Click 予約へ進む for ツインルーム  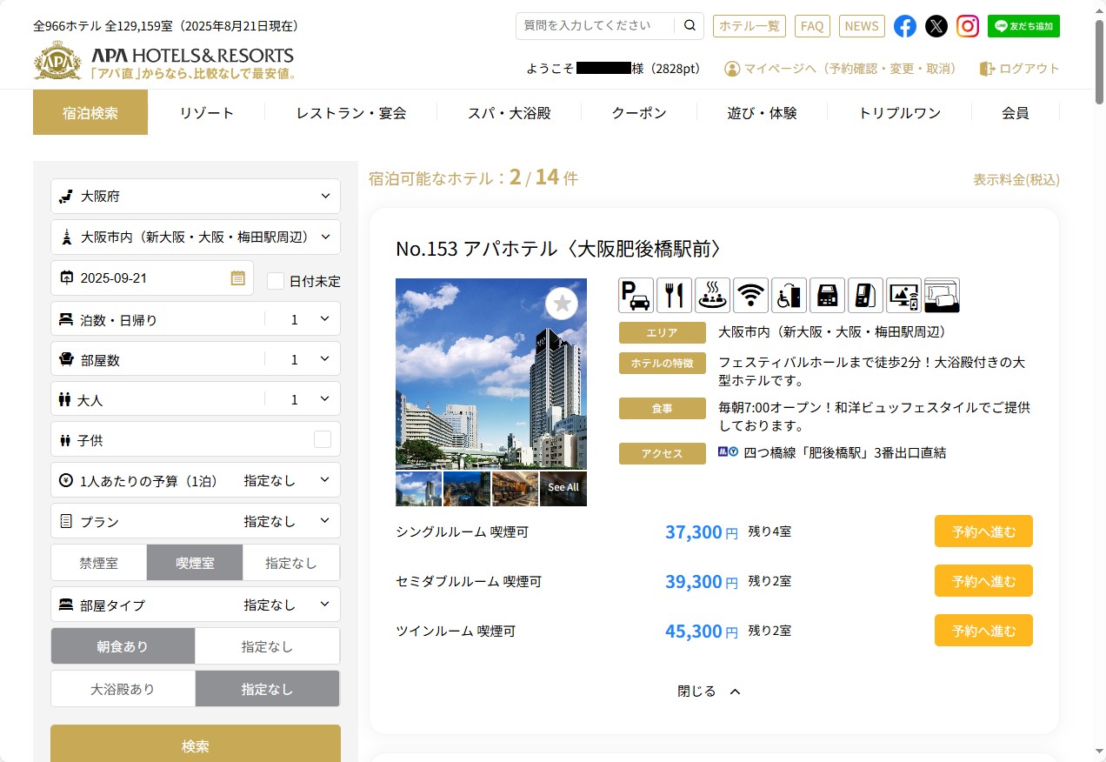point(983,631)
